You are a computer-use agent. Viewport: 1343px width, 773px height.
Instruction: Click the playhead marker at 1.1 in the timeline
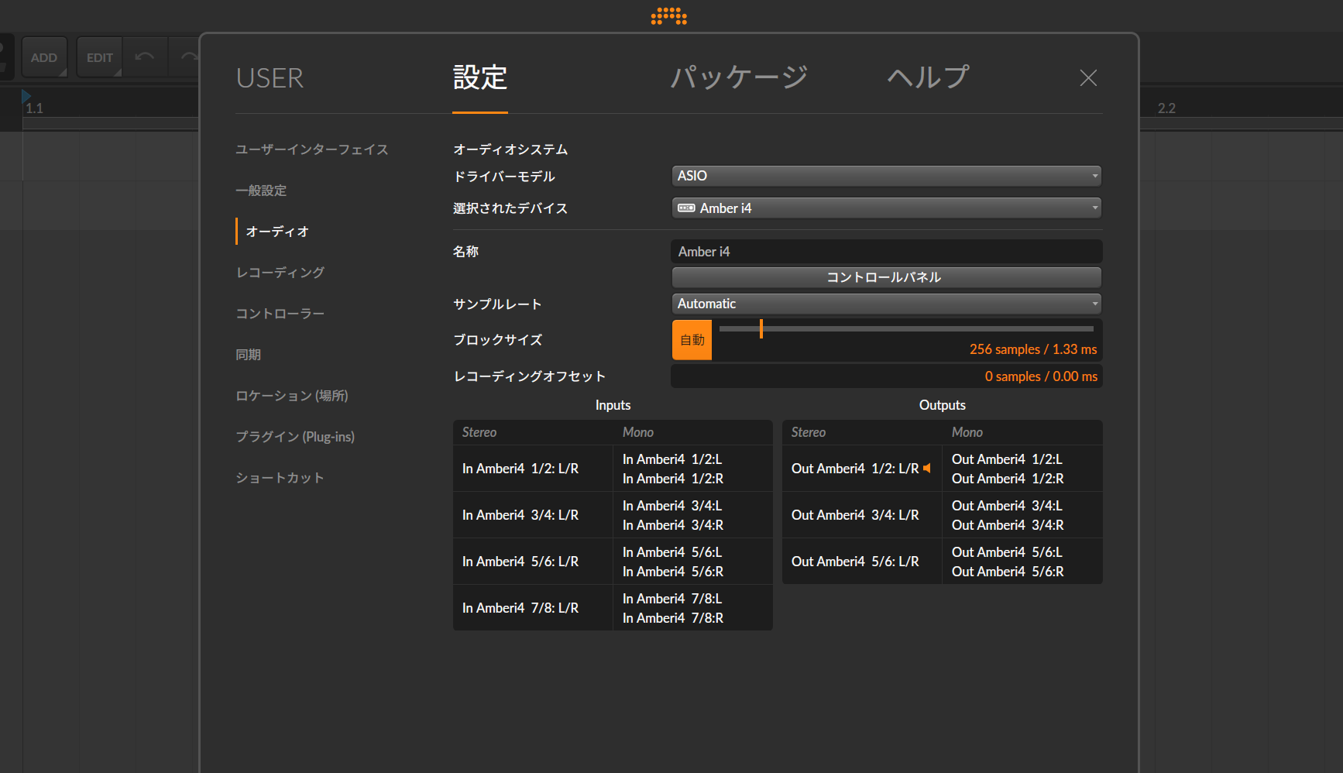coord(26,96)
